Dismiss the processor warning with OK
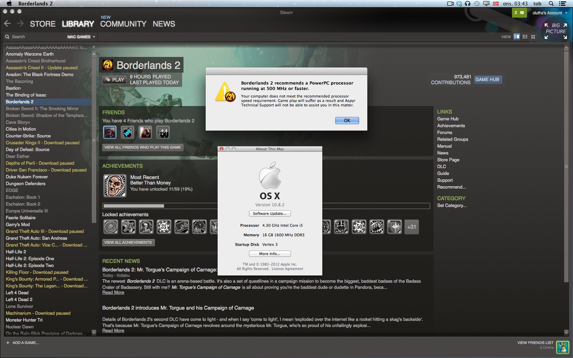This screenshot has height=358, width=573. [x=347, y=120]
